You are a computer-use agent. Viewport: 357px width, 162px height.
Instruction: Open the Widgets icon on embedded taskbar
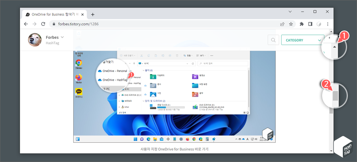pyautogui.click(x=77, y=139)
